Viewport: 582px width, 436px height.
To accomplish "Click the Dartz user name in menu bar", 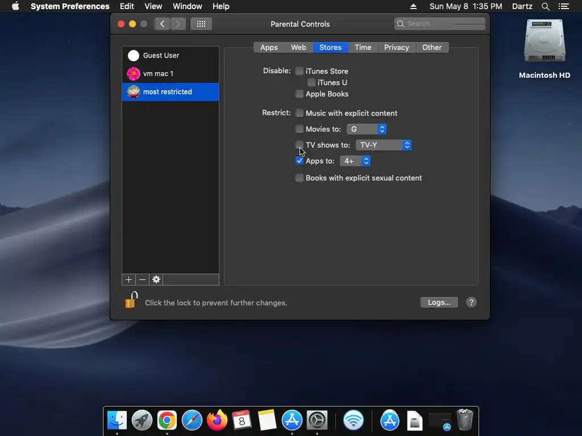I will click(522, 6).
